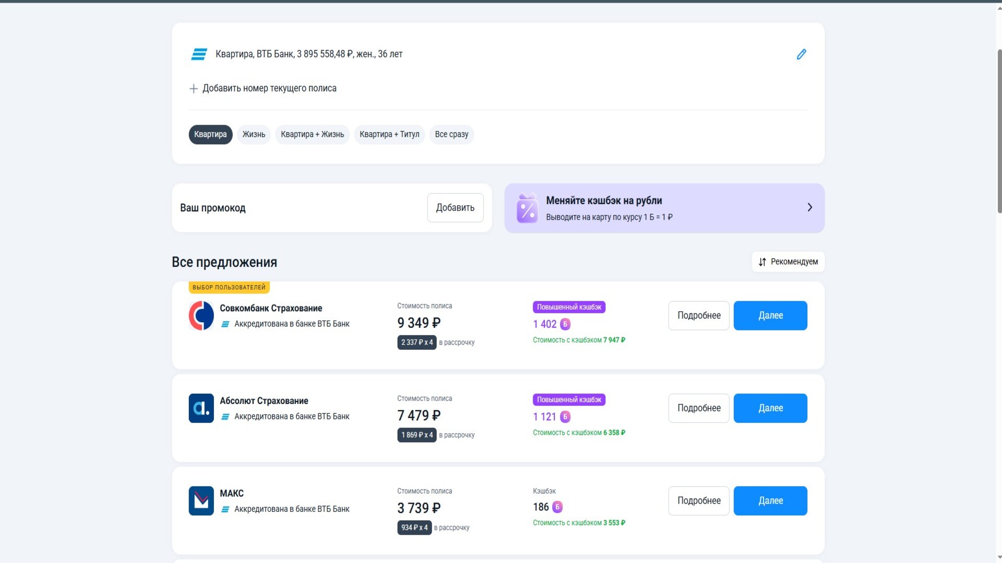The height and width of the screenshot is (563, 1002).
Task: Switch to Все сразу tab
Action: (451, 134)
